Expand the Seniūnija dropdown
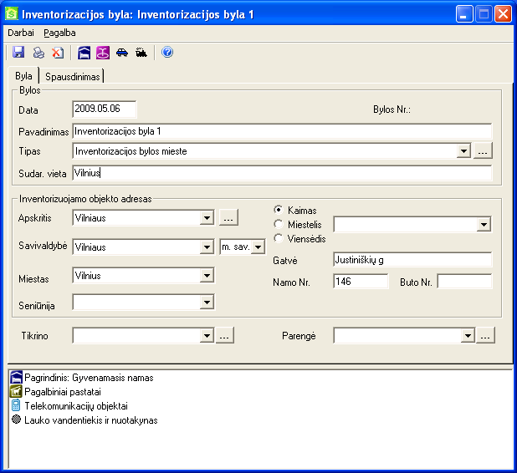517x473 pixels. pyautogui.click(x=207, y=302)
